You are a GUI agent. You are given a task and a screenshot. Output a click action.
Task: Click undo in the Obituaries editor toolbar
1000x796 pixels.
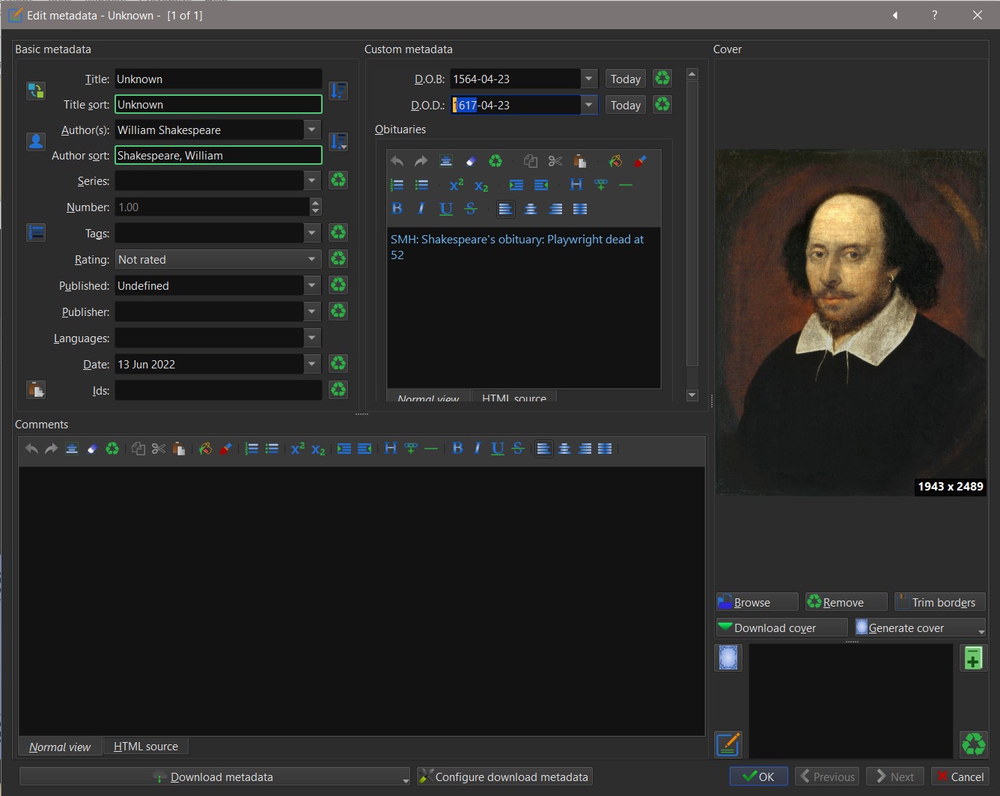(397, 161)
